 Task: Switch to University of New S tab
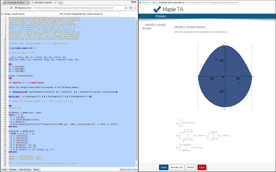(x=16, y=3)
